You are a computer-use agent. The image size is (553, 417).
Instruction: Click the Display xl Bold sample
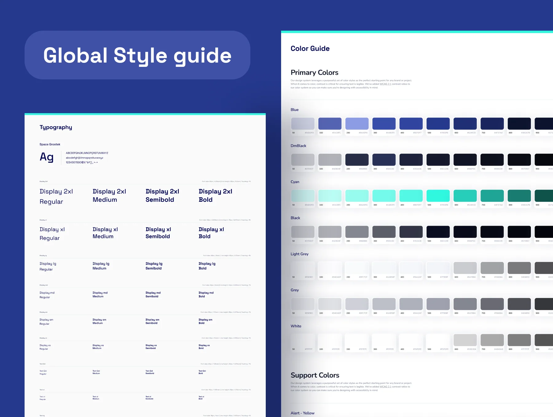(211, 233)
